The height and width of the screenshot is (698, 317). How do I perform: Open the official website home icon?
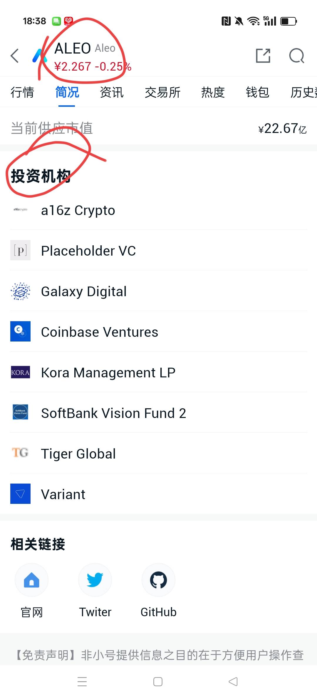tap(31, 580)
